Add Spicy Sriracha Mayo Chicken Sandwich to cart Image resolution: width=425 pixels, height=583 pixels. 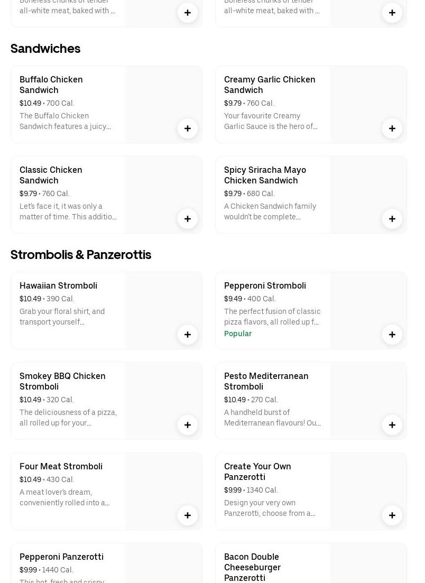(392, 219)
